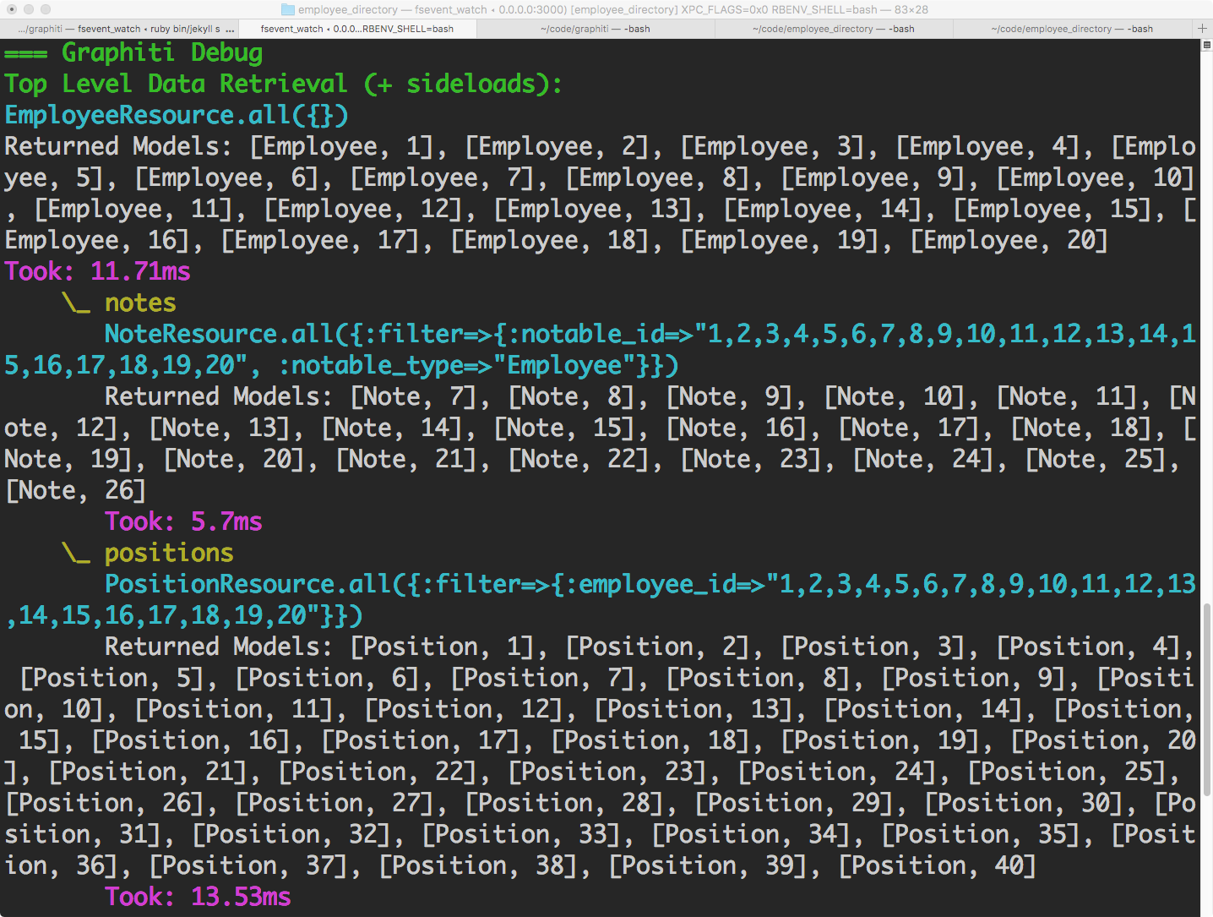Click the '[Employee, 20]' entry
The image size is (1213, 917).
(x=1009, y=240)
